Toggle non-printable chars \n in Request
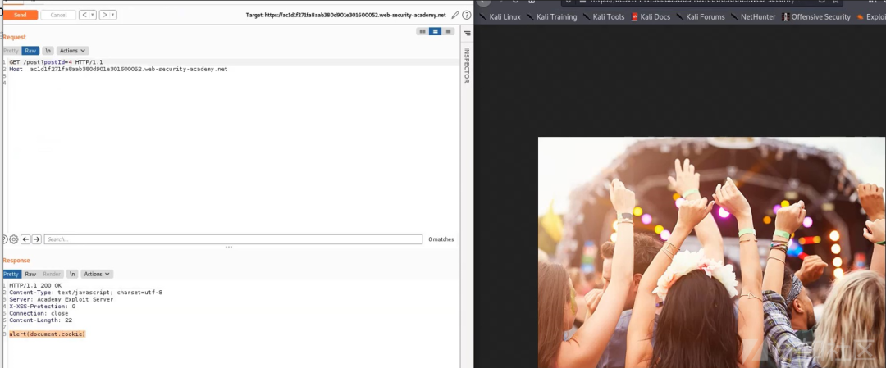The image size is (886, 368). tap(48, 51)
